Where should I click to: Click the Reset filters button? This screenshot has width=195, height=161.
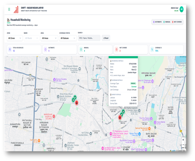coord(106,38)
